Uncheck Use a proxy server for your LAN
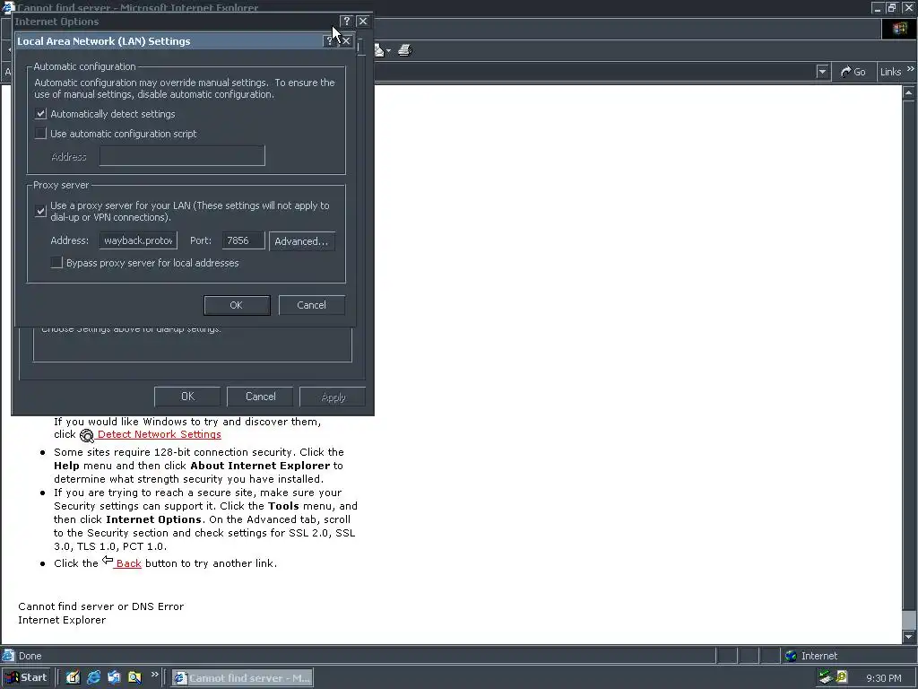The height and width of the screenshot is (689, 918). tap(40, 211)
